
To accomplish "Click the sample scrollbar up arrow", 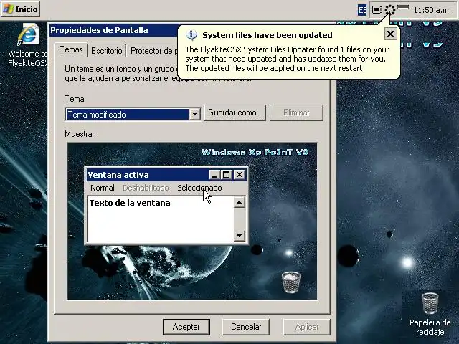I will click(x=239, y=202).
